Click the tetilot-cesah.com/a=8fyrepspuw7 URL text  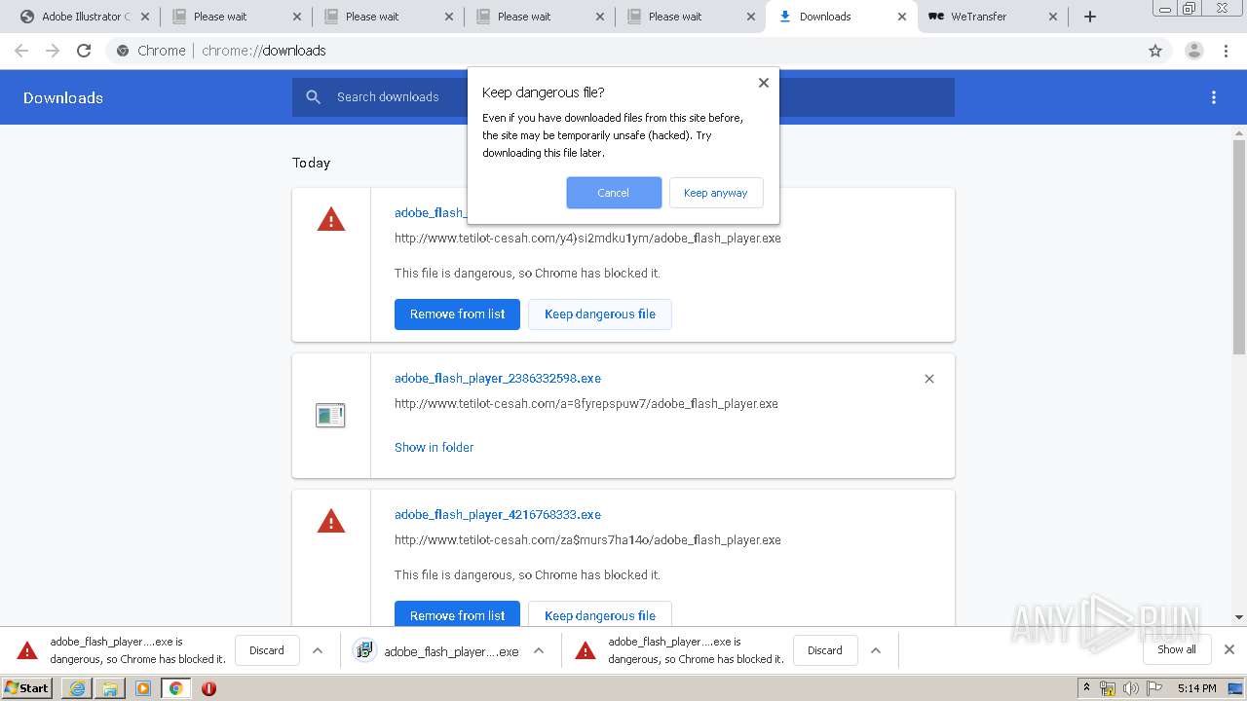click(586, 404)
